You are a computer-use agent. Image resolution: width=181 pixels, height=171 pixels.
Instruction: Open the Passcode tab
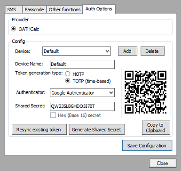coord(34,9)
